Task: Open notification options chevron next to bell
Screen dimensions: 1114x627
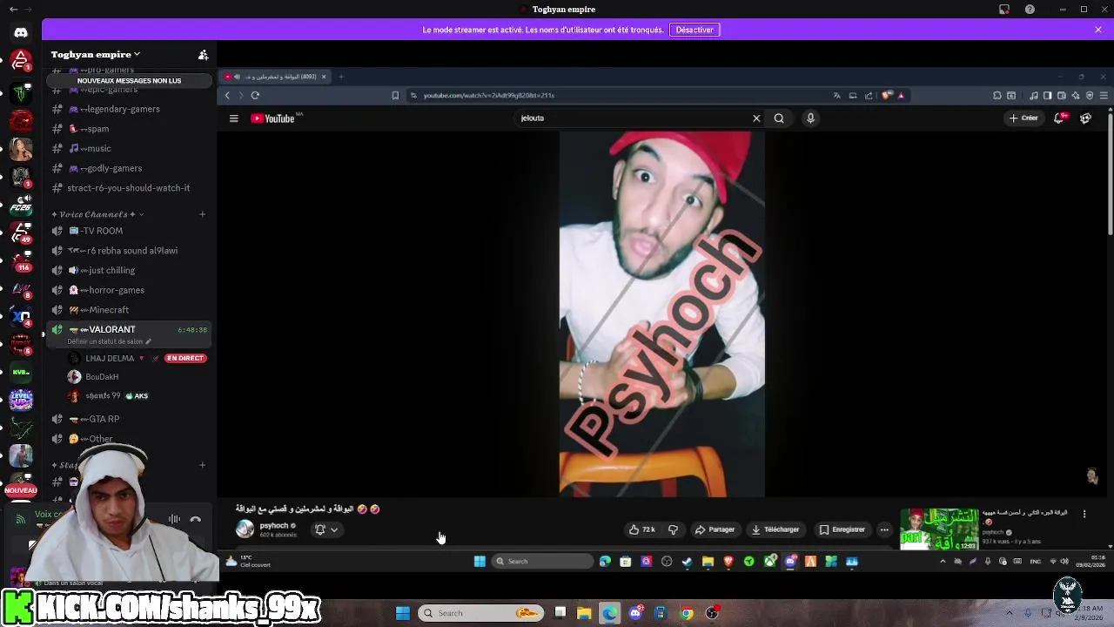Action: [333, 529]
